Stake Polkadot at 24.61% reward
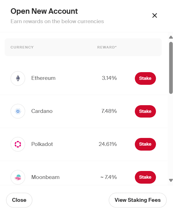The image size is (173, 212). (x=145, y=144)
